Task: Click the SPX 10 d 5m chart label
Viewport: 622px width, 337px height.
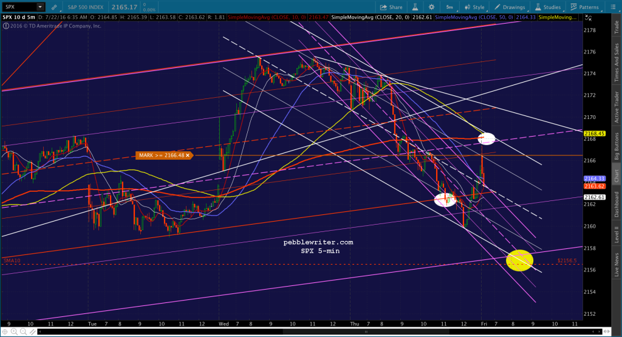Action: click(19, 18)
